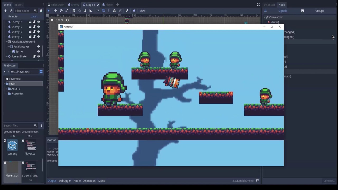The width and height of the screenshot is (338, 190).
Task: Click the Instance Child Scene link icon
Action: [x=11, y=11]
